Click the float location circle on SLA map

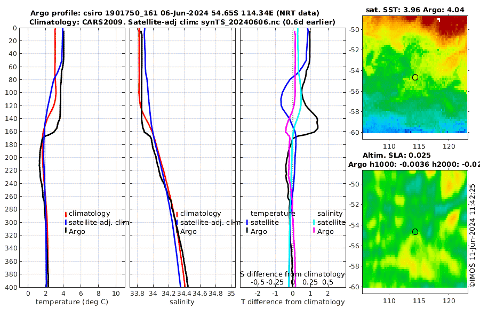click(x=415, y=232)
